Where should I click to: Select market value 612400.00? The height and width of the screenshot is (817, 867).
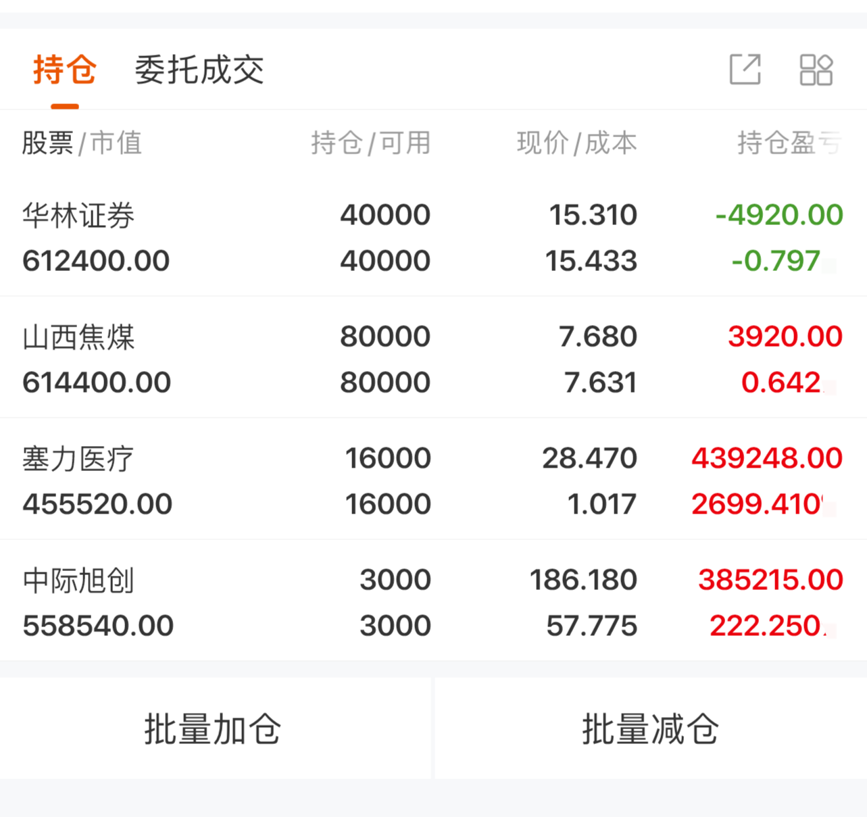click(x=96, y=261)
